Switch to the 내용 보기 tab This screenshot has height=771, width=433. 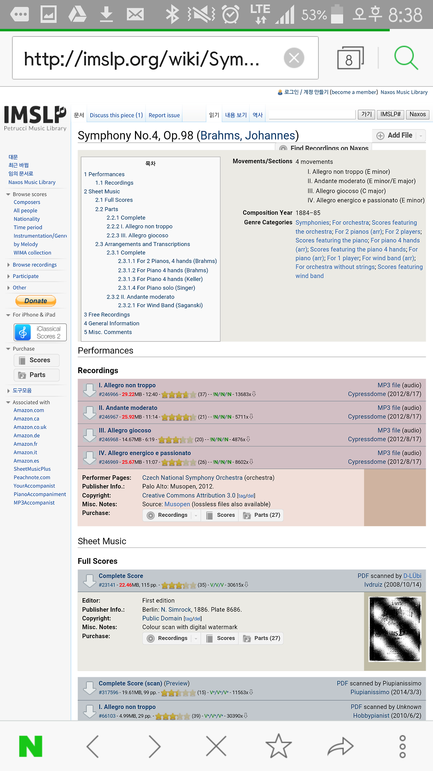236,115
